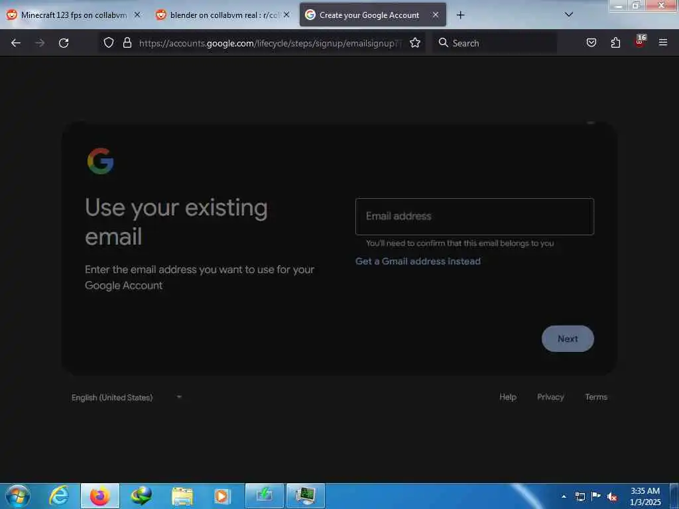This screenshot has height=509, width=679.
Task: Click the Use your existing email heading
Action: (x=176, y=221)
